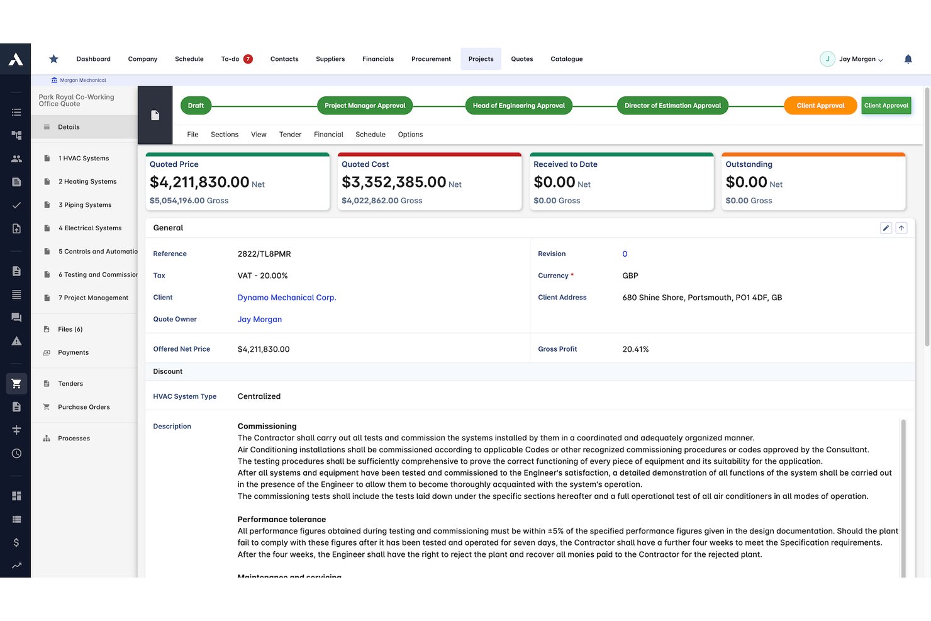Click the dollar sign icon in dark sidebar
931x621 pixels.
16,542
